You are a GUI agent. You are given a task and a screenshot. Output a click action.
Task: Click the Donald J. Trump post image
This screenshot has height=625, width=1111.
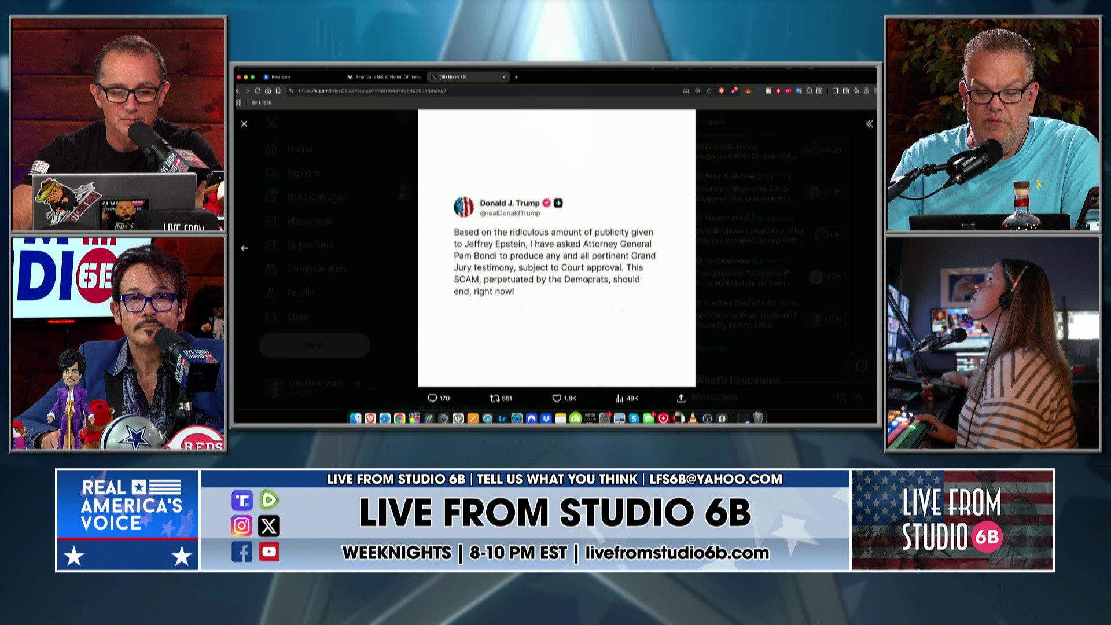coord(557,248)
